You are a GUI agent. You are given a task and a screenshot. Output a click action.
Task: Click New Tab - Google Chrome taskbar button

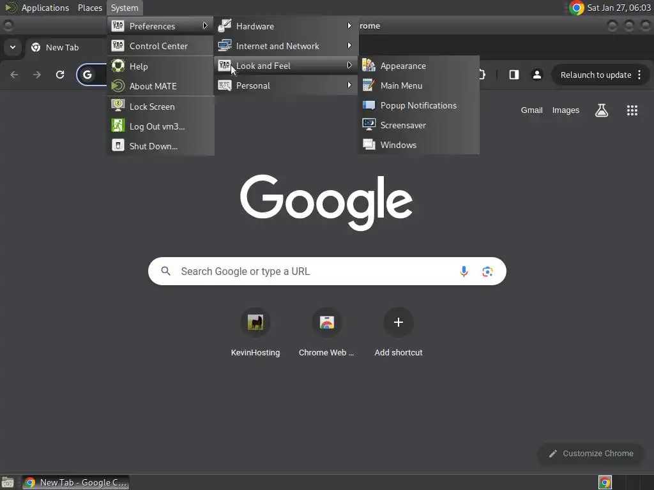coord(76,482)
